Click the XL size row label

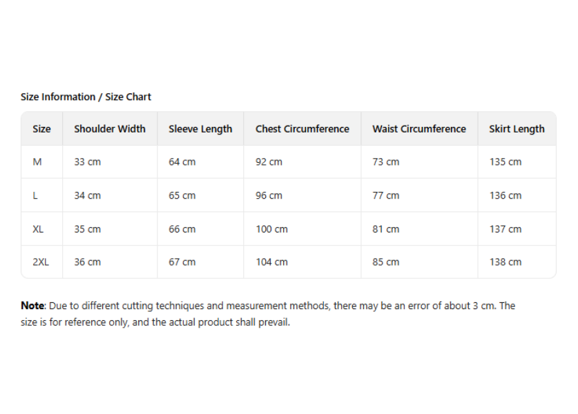[38, 229]
